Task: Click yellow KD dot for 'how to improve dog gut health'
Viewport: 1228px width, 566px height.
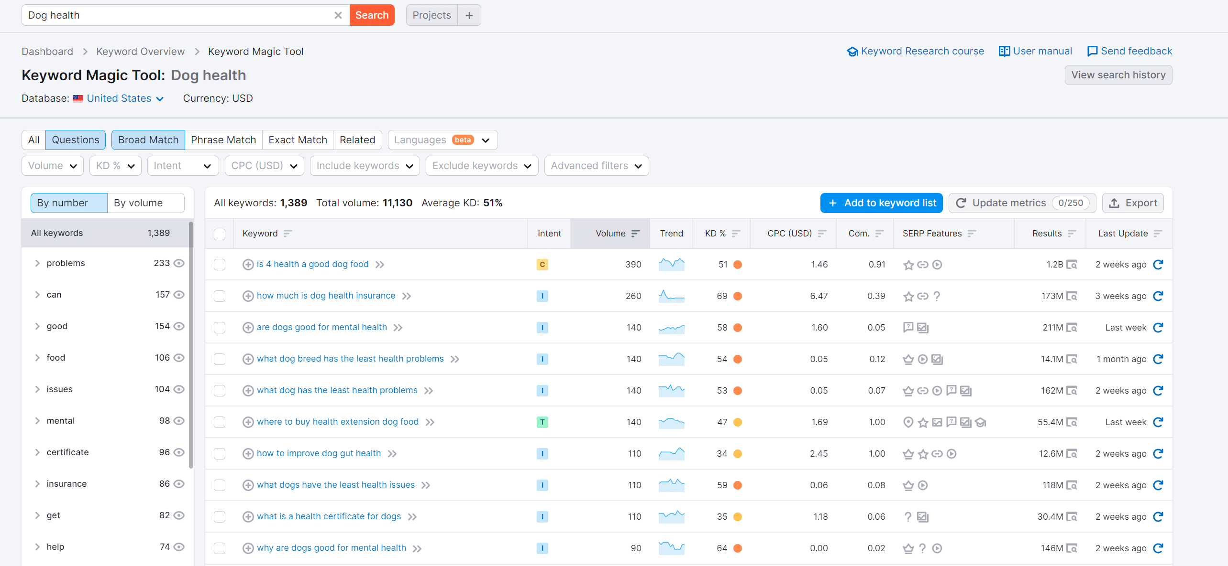Action: (738, 454)
